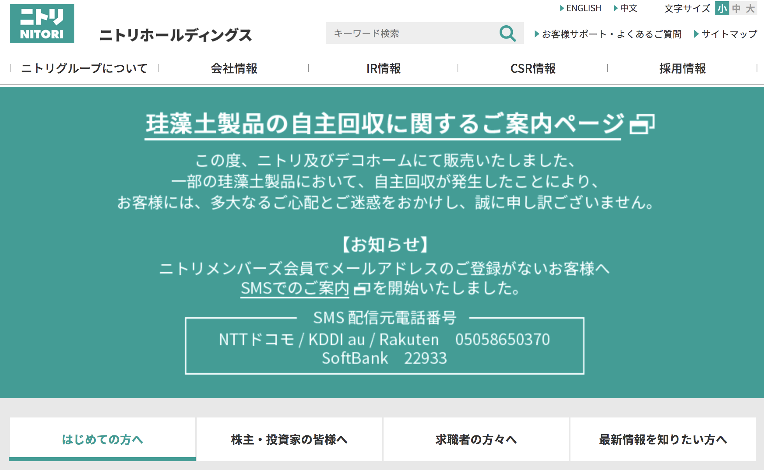Screen dimensions: 764x470
Task: Open CSR情報 menu
Action: point(533,68)
